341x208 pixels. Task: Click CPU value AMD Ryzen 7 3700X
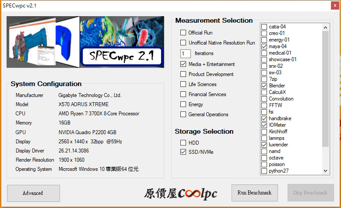coord(99,114)
